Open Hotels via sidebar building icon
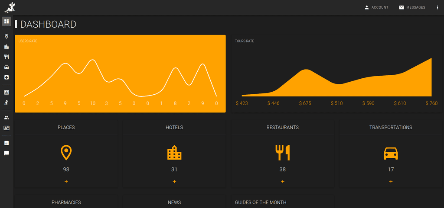The width and height of the screenshot is (444, 208). [7, 47]
